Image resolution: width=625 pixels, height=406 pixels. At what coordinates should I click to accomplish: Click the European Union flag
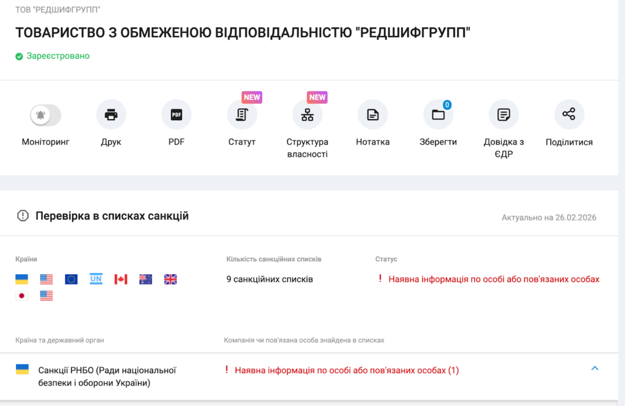(x=71, y=280)
